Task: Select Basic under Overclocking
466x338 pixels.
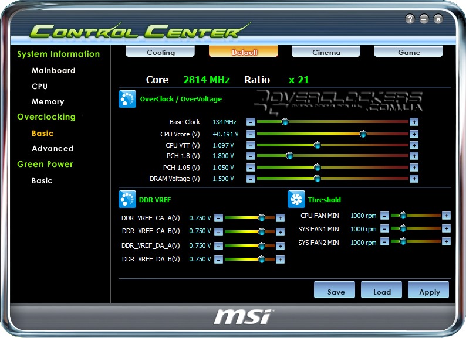Action: pyautogui.click(x=42, y=133)
